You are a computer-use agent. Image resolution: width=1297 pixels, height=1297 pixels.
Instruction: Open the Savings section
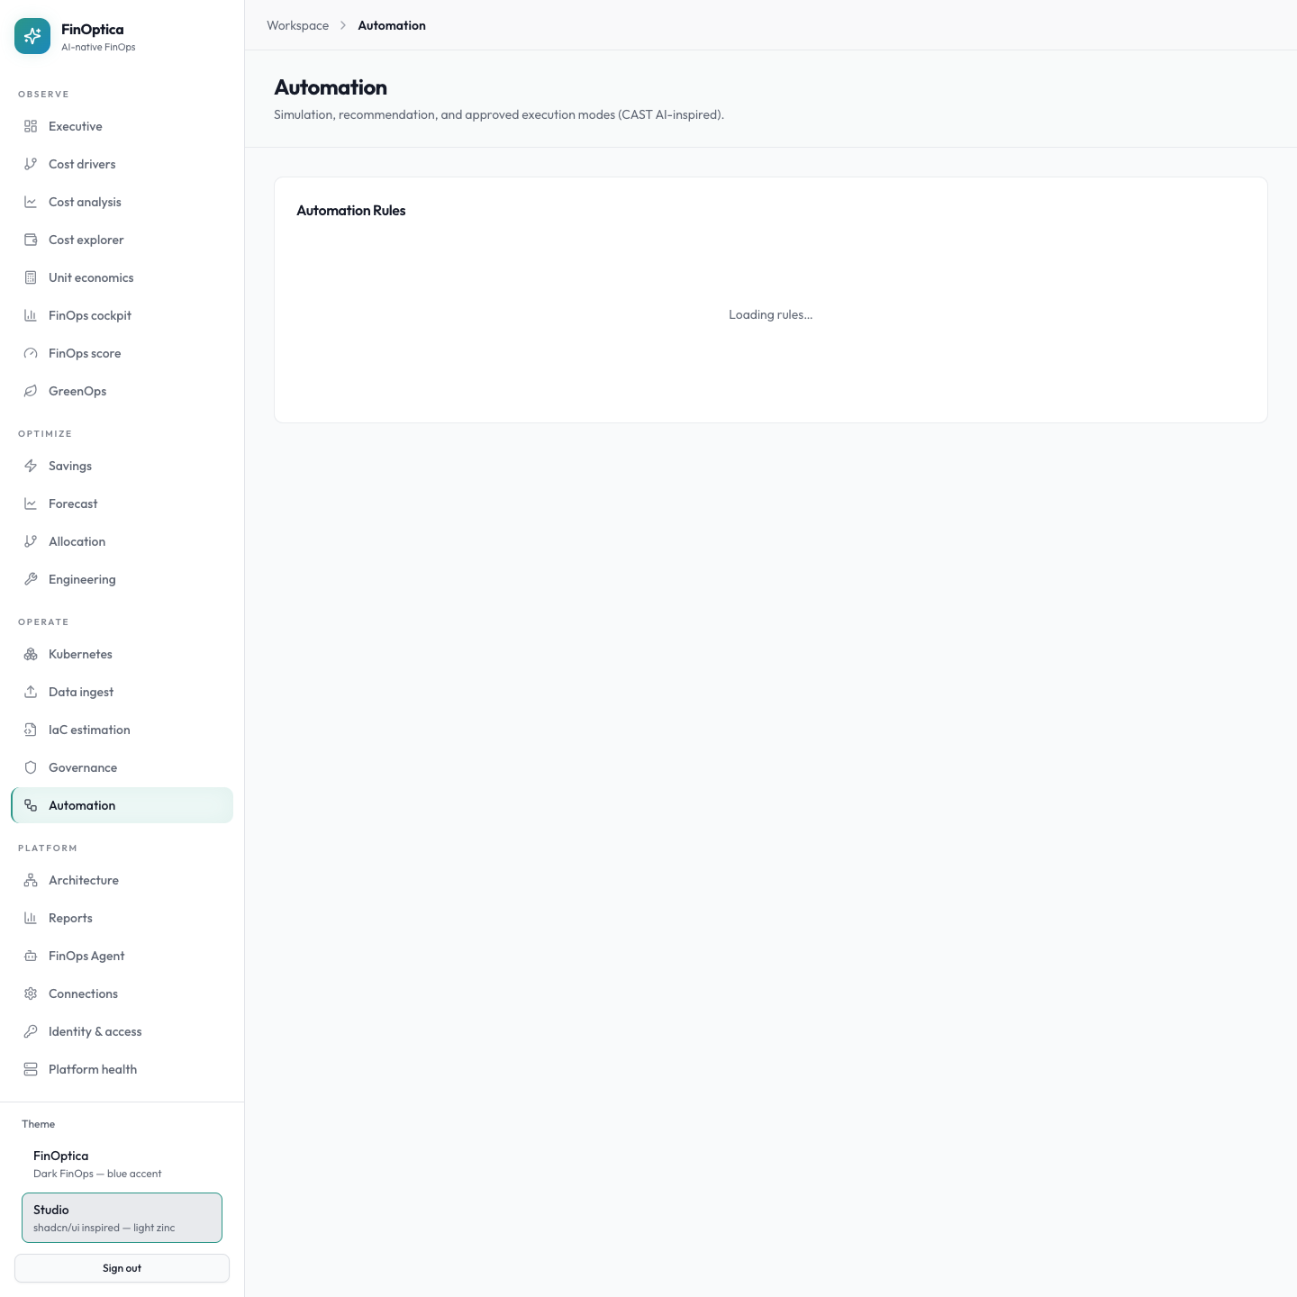(122, 466)
